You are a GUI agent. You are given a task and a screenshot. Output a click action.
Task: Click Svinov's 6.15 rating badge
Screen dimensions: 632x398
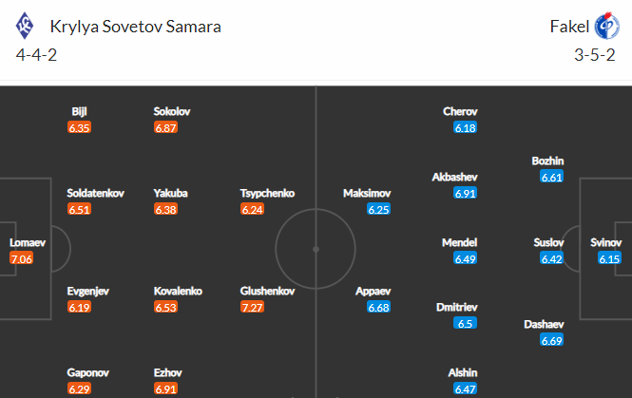coord(609,258)
